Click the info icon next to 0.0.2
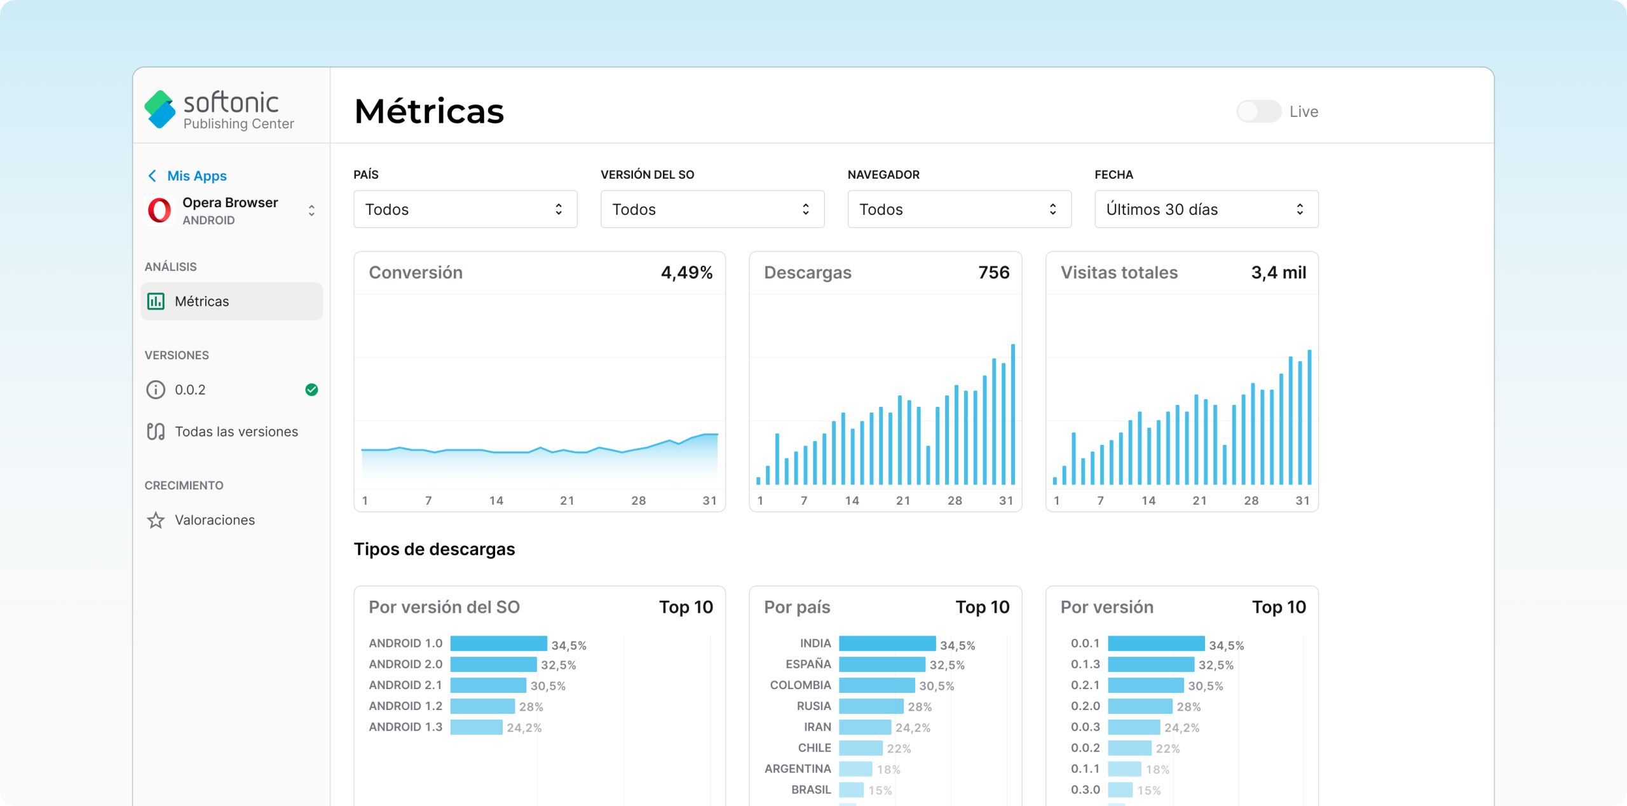The image size is (1627, 806). 156,390
